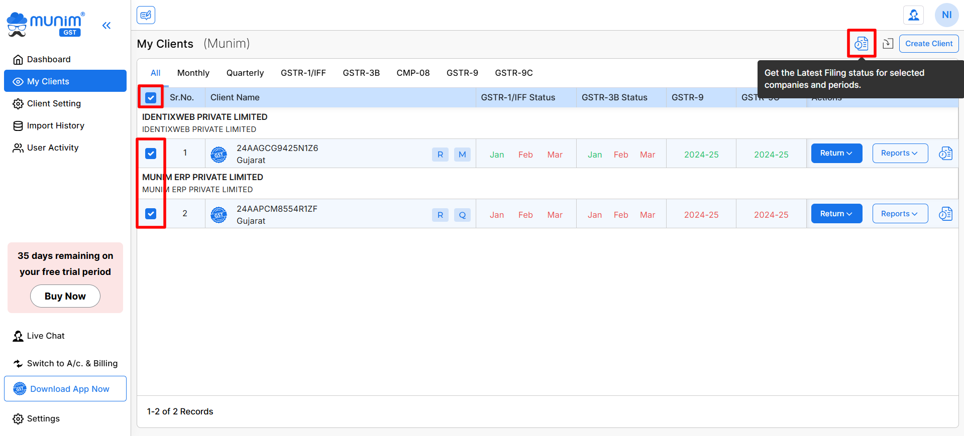The image size is (964, 436).
Task: Click the filing status icon above table
Action: click(862, 44)
